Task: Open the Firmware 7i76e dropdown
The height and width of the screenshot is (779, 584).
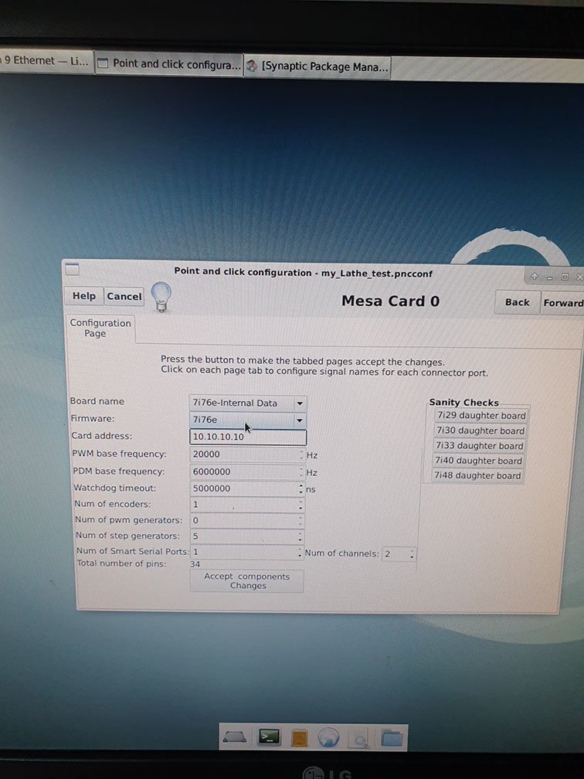Action: pos(247,420)
